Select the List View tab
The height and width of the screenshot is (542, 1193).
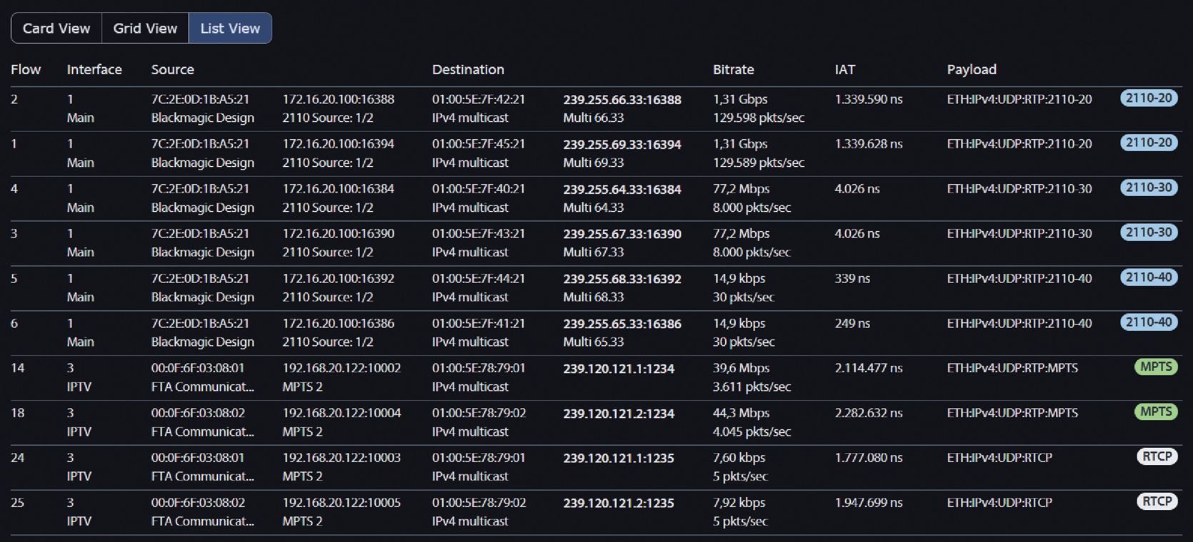tap(230, 29)
